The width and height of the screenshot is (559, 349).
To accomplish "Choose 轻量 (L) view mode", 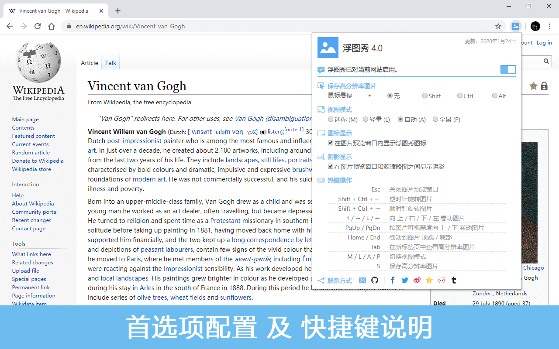I will 366,119.
